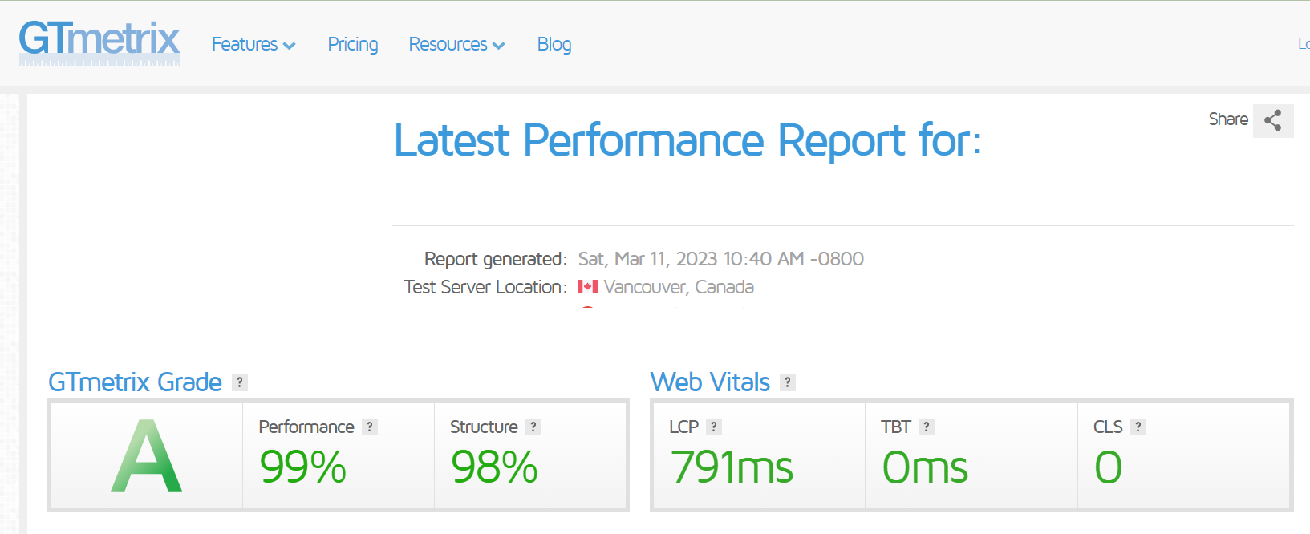This screenshot has width=1310, height=534.
Task: Click the LCP label text
Action: pos(684,427)
